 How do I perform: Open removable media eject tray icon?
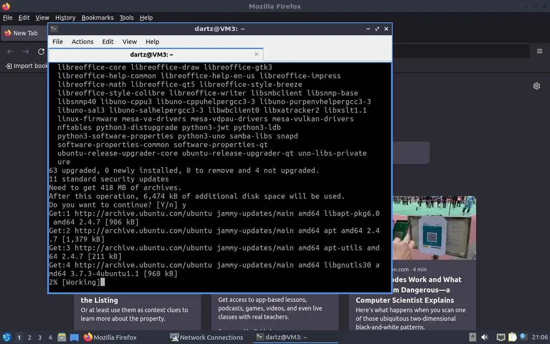472,338
